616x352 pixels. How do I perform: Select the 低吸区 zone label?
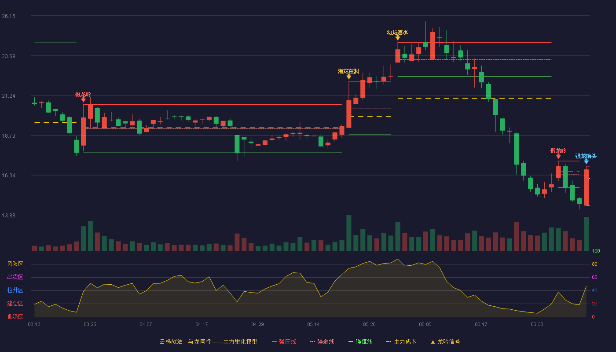tap(15, 316)
